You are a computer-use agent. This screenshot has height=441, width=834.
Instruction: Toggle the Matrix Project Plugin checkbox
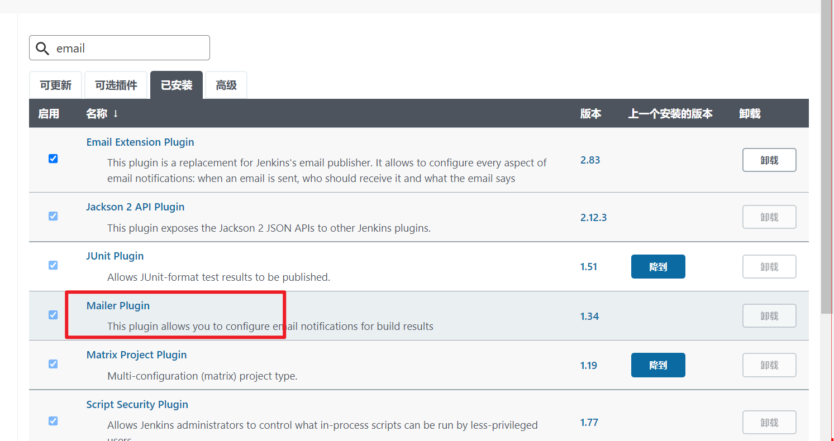tap(53, 364)
